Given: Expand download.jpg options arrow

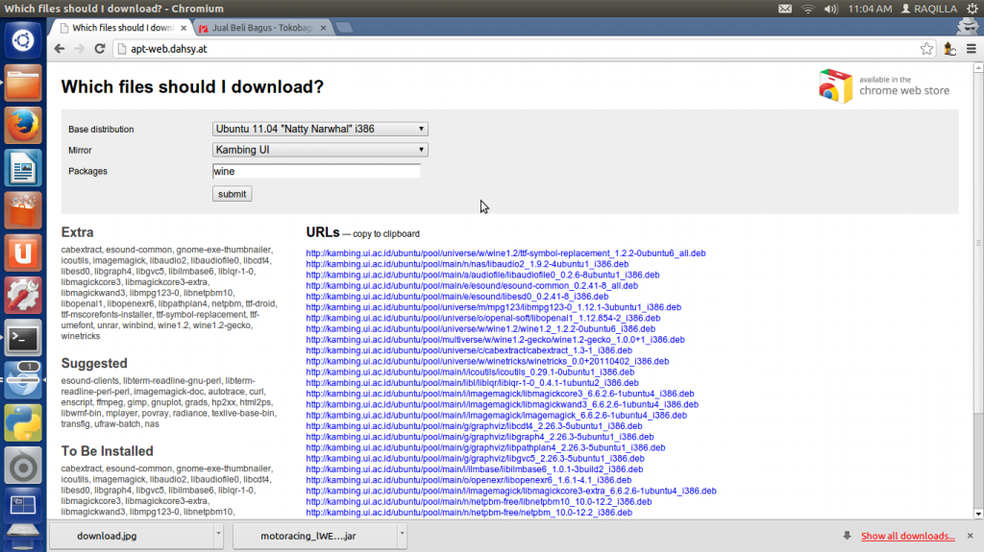Looking at the screenshot, I should click(x=218, y=535).
